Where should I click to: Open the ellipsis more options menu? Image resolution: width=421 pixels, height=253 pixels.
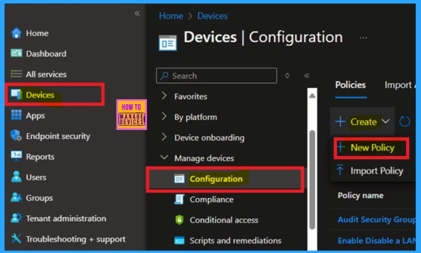(363, 38)
